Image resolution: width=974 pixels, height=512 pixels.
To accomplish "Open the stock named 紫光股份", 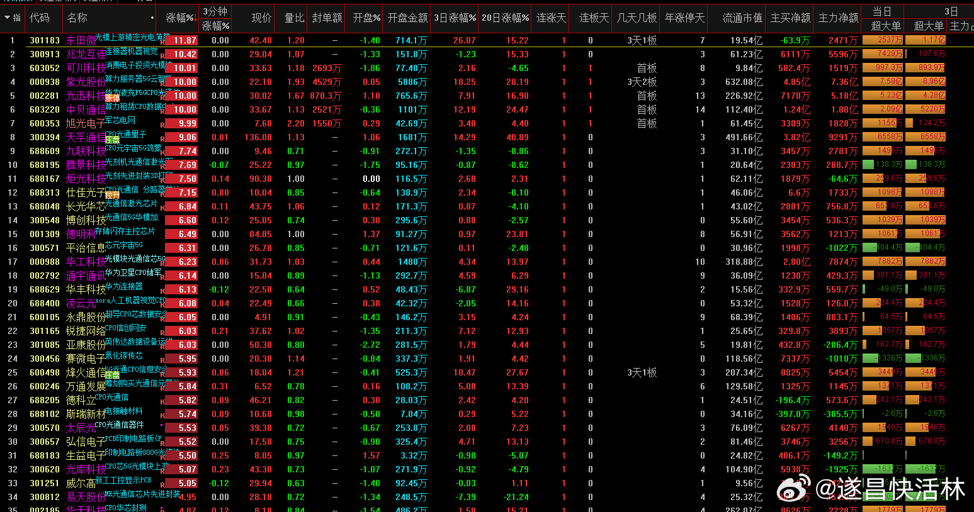I will pos(85,82).
